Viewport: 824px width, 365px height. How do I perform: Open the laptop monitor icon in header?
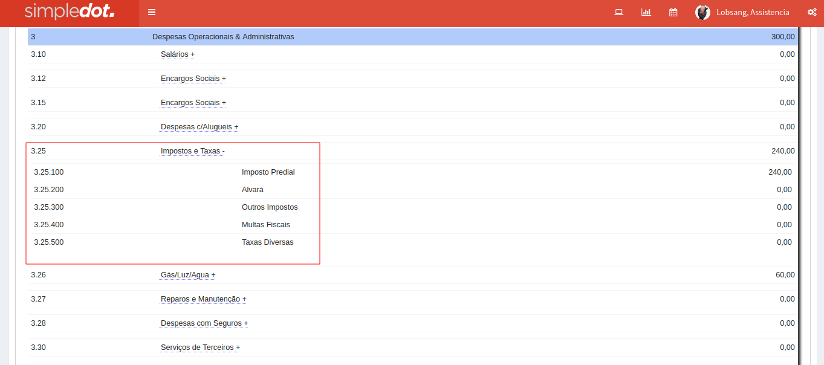[618, 12]
